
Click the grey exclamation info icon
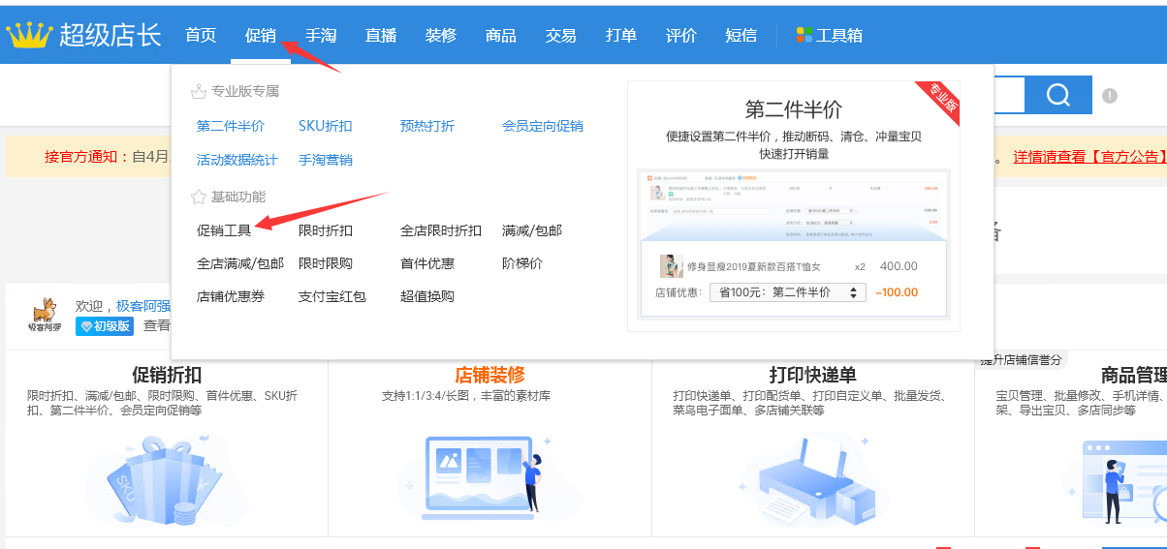click(1110, 96)
